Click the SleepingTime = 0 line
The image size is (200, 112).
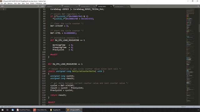[x=63, y=47]
